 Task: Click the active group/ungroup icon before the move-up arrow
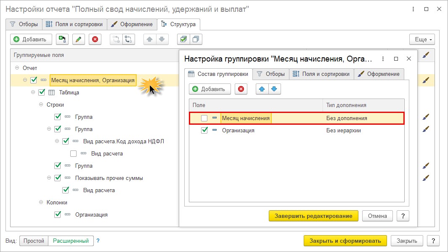click(x=129, y=39)
